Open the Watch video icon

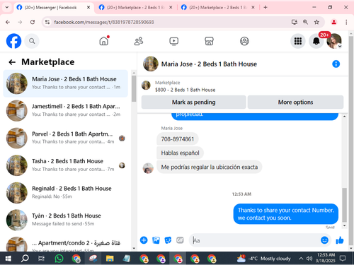174,41
